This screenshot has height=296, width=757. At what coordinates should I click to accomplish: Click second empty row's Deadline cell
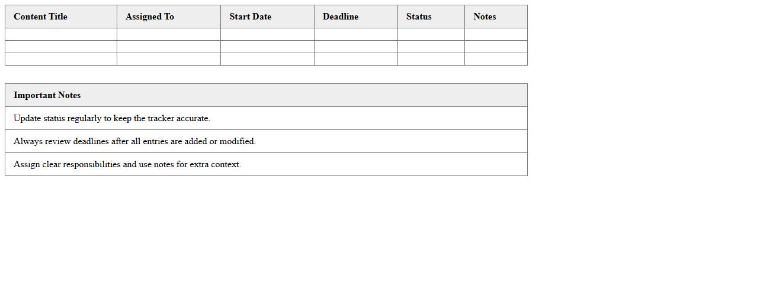[355, 47]
